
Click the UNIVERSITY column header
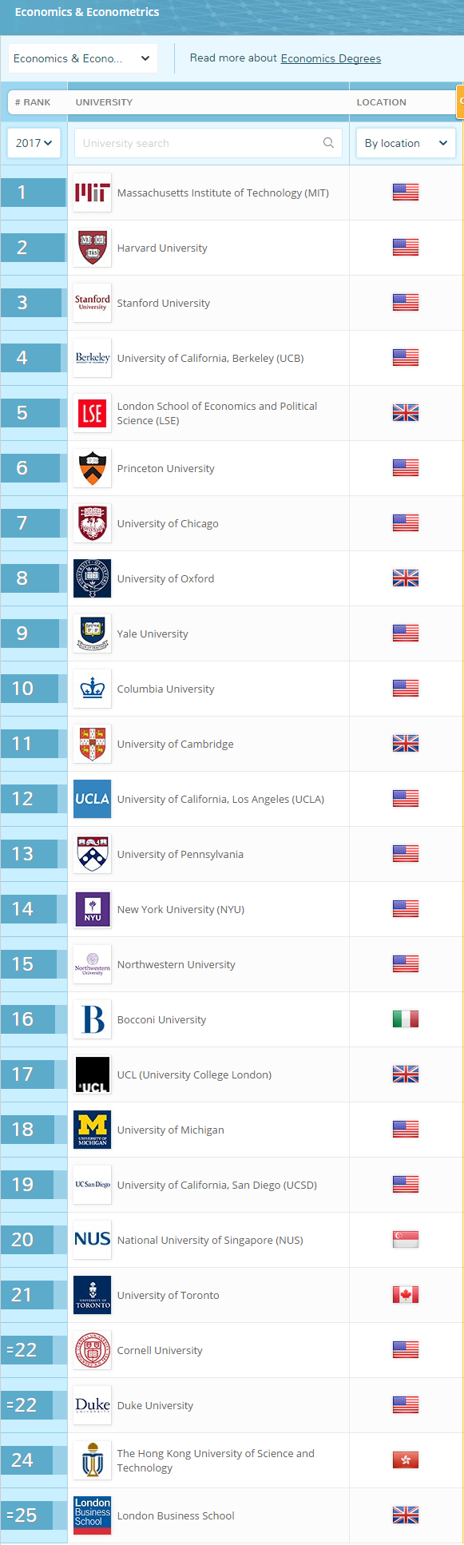(104, 102)
